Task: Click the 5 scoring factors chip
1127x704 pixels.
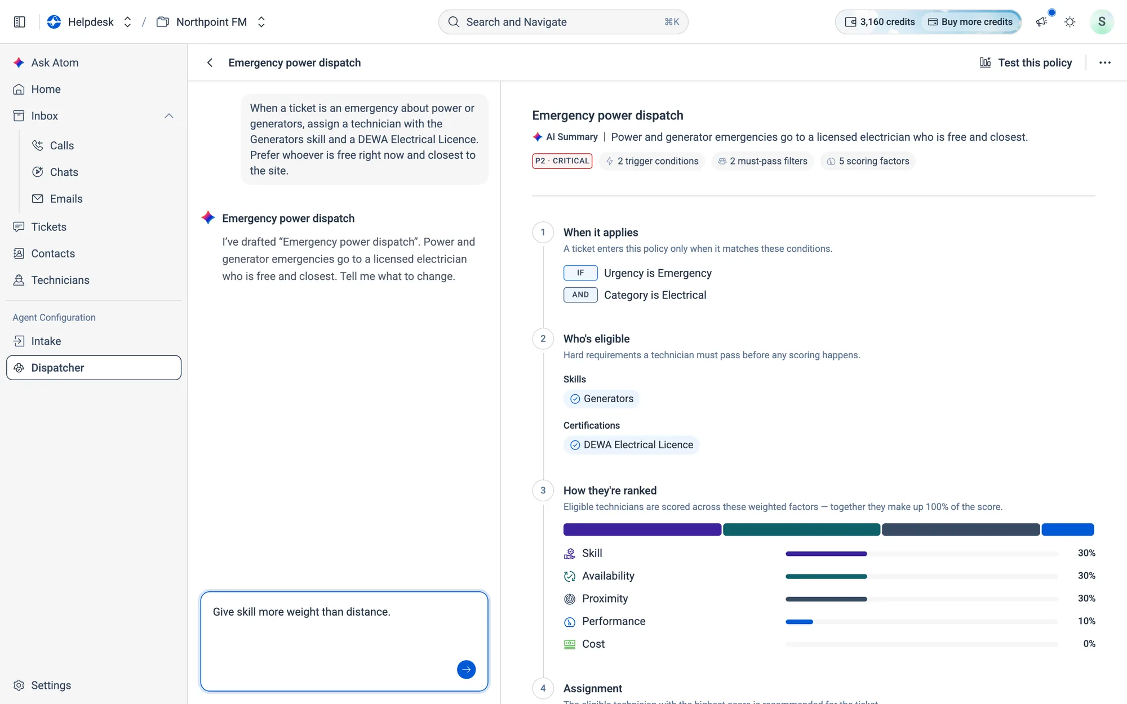Action: pyautogui.click(x=868, y=161)
